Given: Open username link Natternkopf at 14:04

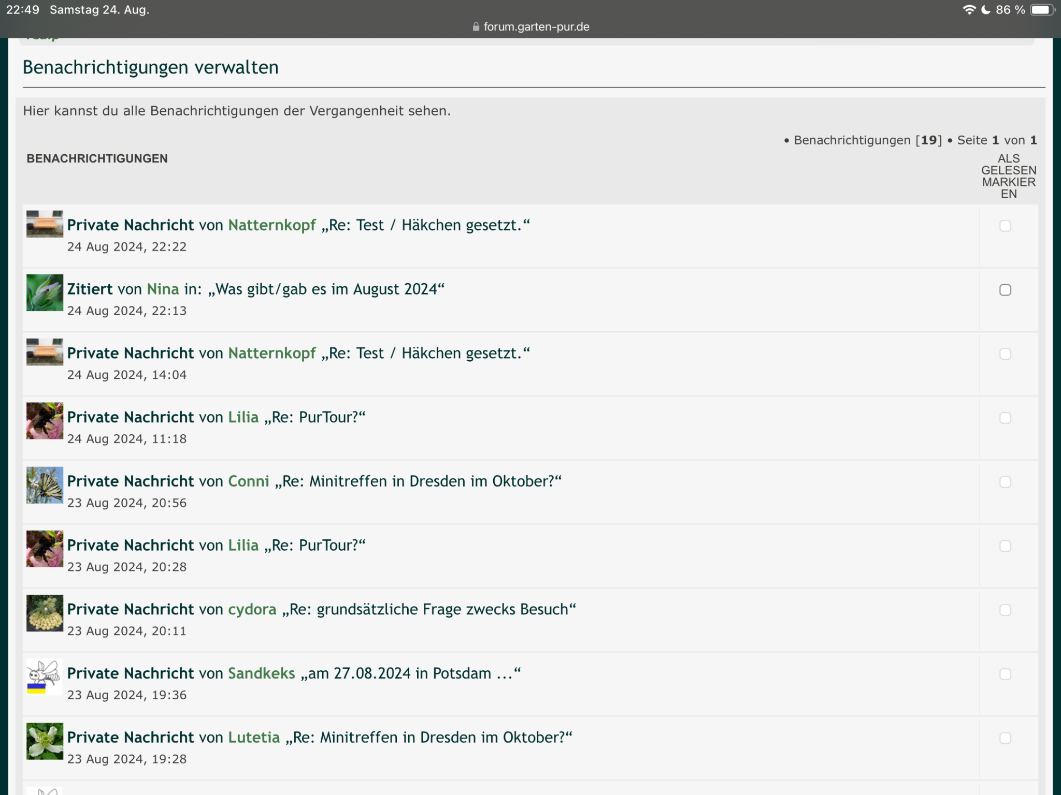Looking at the screenshot, I should 271,353.
